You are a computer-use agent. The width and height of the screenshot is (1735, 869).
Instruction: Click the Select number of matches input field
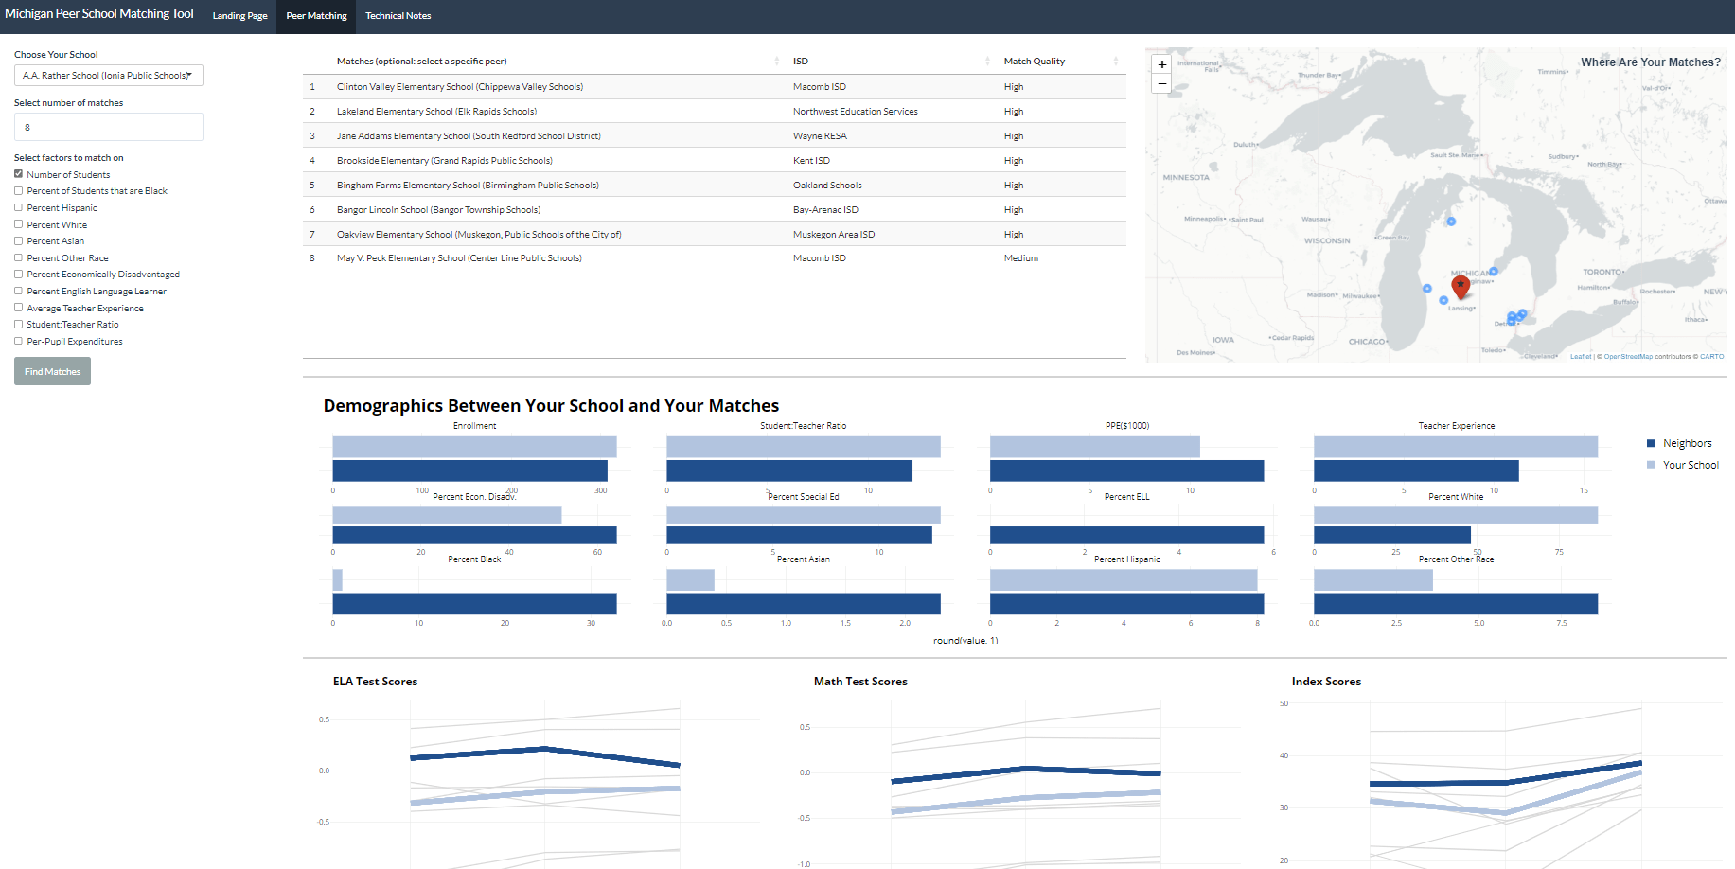(x=108, y=126)
